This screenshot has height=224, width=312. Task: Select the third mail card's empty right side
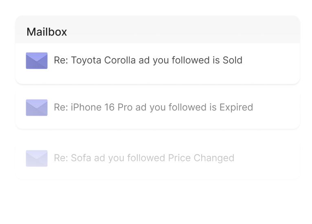(269, 159)
